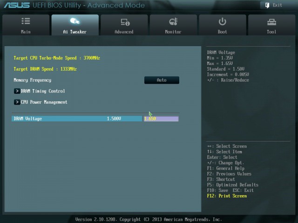Click the Target DRAM Speed text
This screenshot has width=298, height=223.
coord(45,69)
